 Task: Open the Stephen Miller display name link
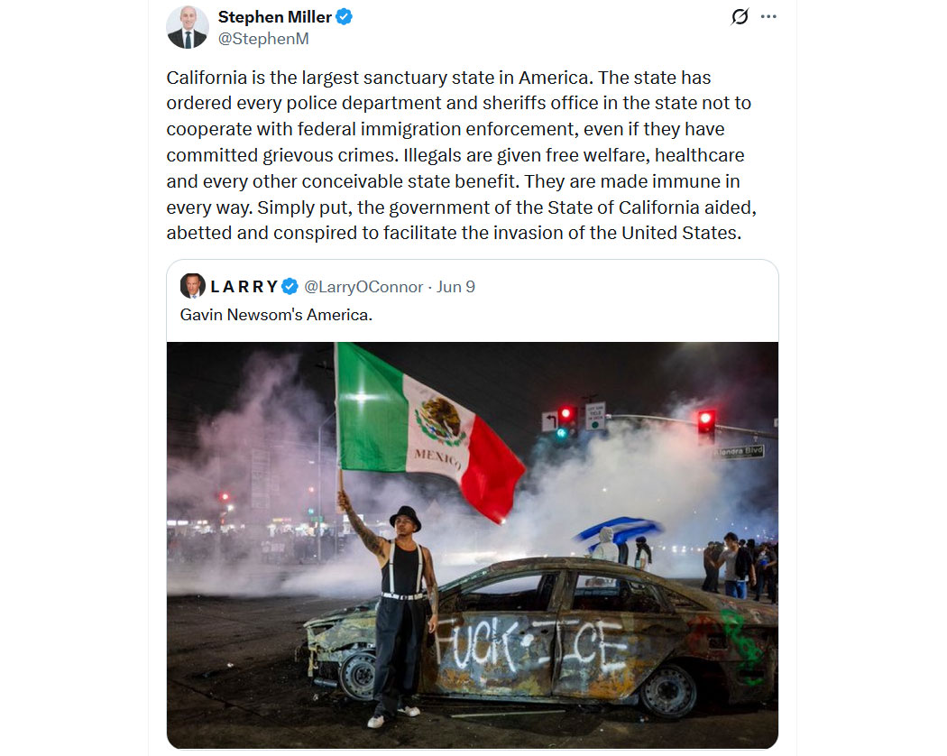coord(275,17)
